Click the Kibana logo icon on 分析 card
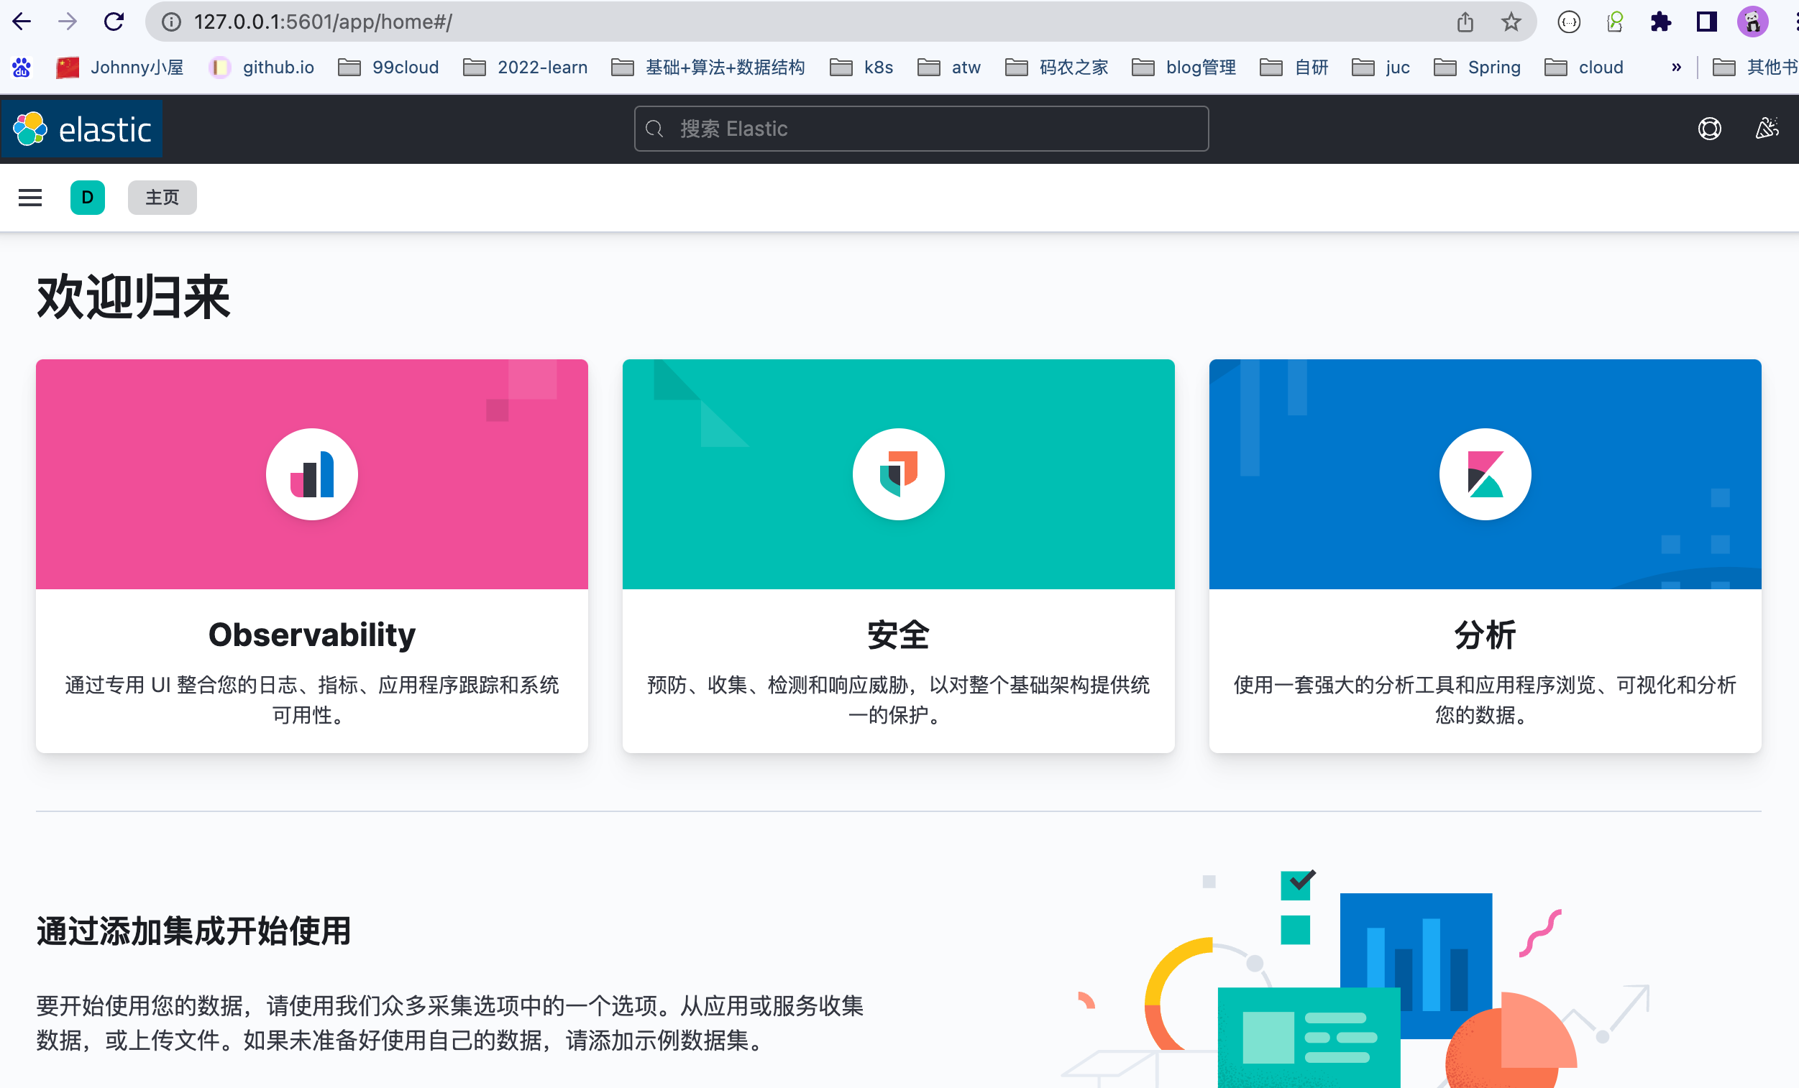The image size is (1799, 1088). (1484, 474)
